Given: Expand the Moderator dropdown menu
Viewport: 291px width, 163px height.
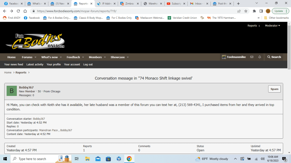Looking at the screenshot, I should pyautogui.click(x=272, y=26).
